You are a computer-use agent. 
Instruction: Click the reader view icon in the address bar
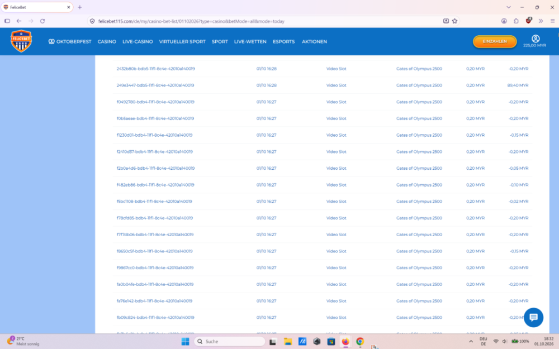pyautogui.click(x=446, y=21)
